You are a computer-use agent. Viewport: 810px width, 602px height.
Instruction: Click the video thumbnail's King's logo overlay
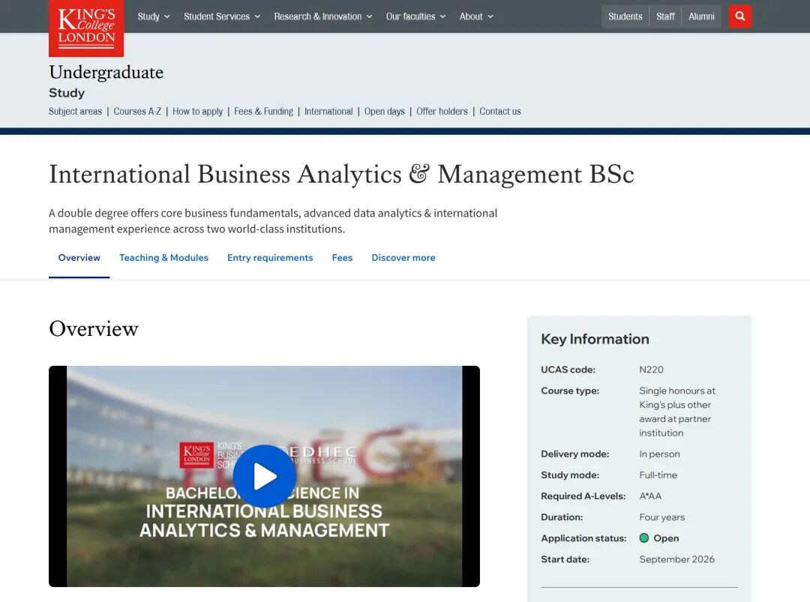pos(196,455)
